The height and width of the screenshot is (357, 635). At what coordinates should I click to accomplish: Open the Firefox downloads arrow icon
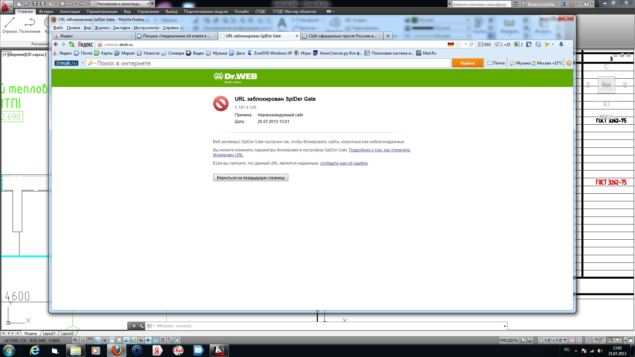pos(561,44)
